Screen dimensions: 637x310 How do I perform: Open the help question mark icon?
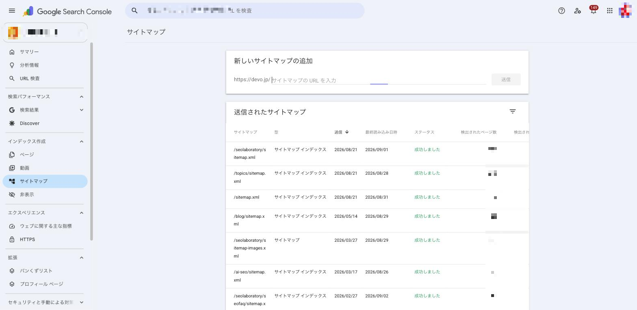(561, 11)
